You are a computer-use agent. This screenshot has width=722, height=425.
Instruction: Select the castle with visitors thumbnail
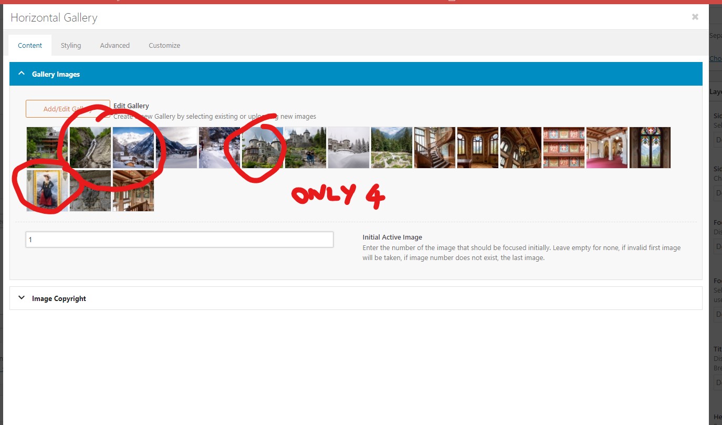(x=306, y=148)
